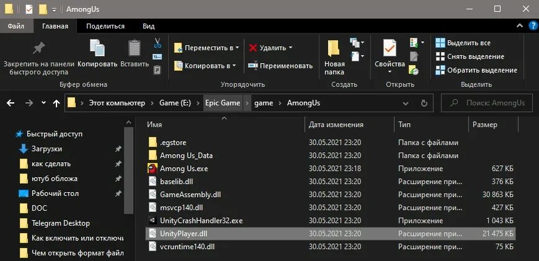Image resolution: width=539 pixels, height=261 pixels.
Task: Open recent locations dropdown near navigation arrows
Action: [x=43, y=103]
